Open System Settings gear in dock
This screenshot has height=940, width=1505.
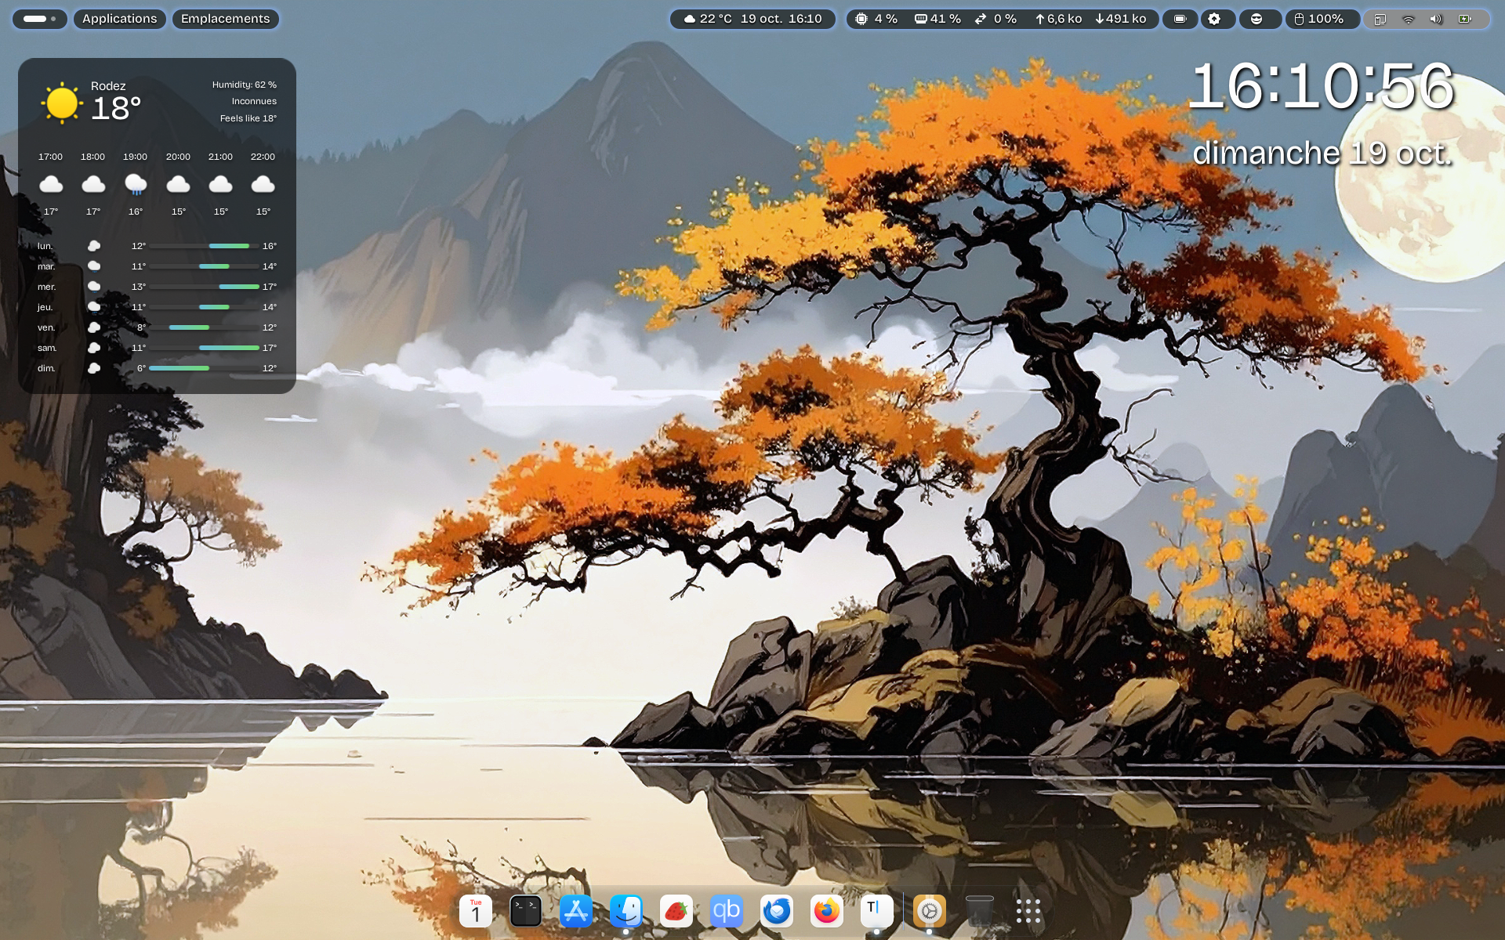(929, 911)
